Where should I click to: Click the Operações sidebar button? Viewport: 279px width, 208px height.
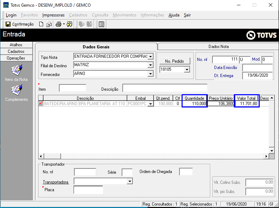click(x=16, y=58)
